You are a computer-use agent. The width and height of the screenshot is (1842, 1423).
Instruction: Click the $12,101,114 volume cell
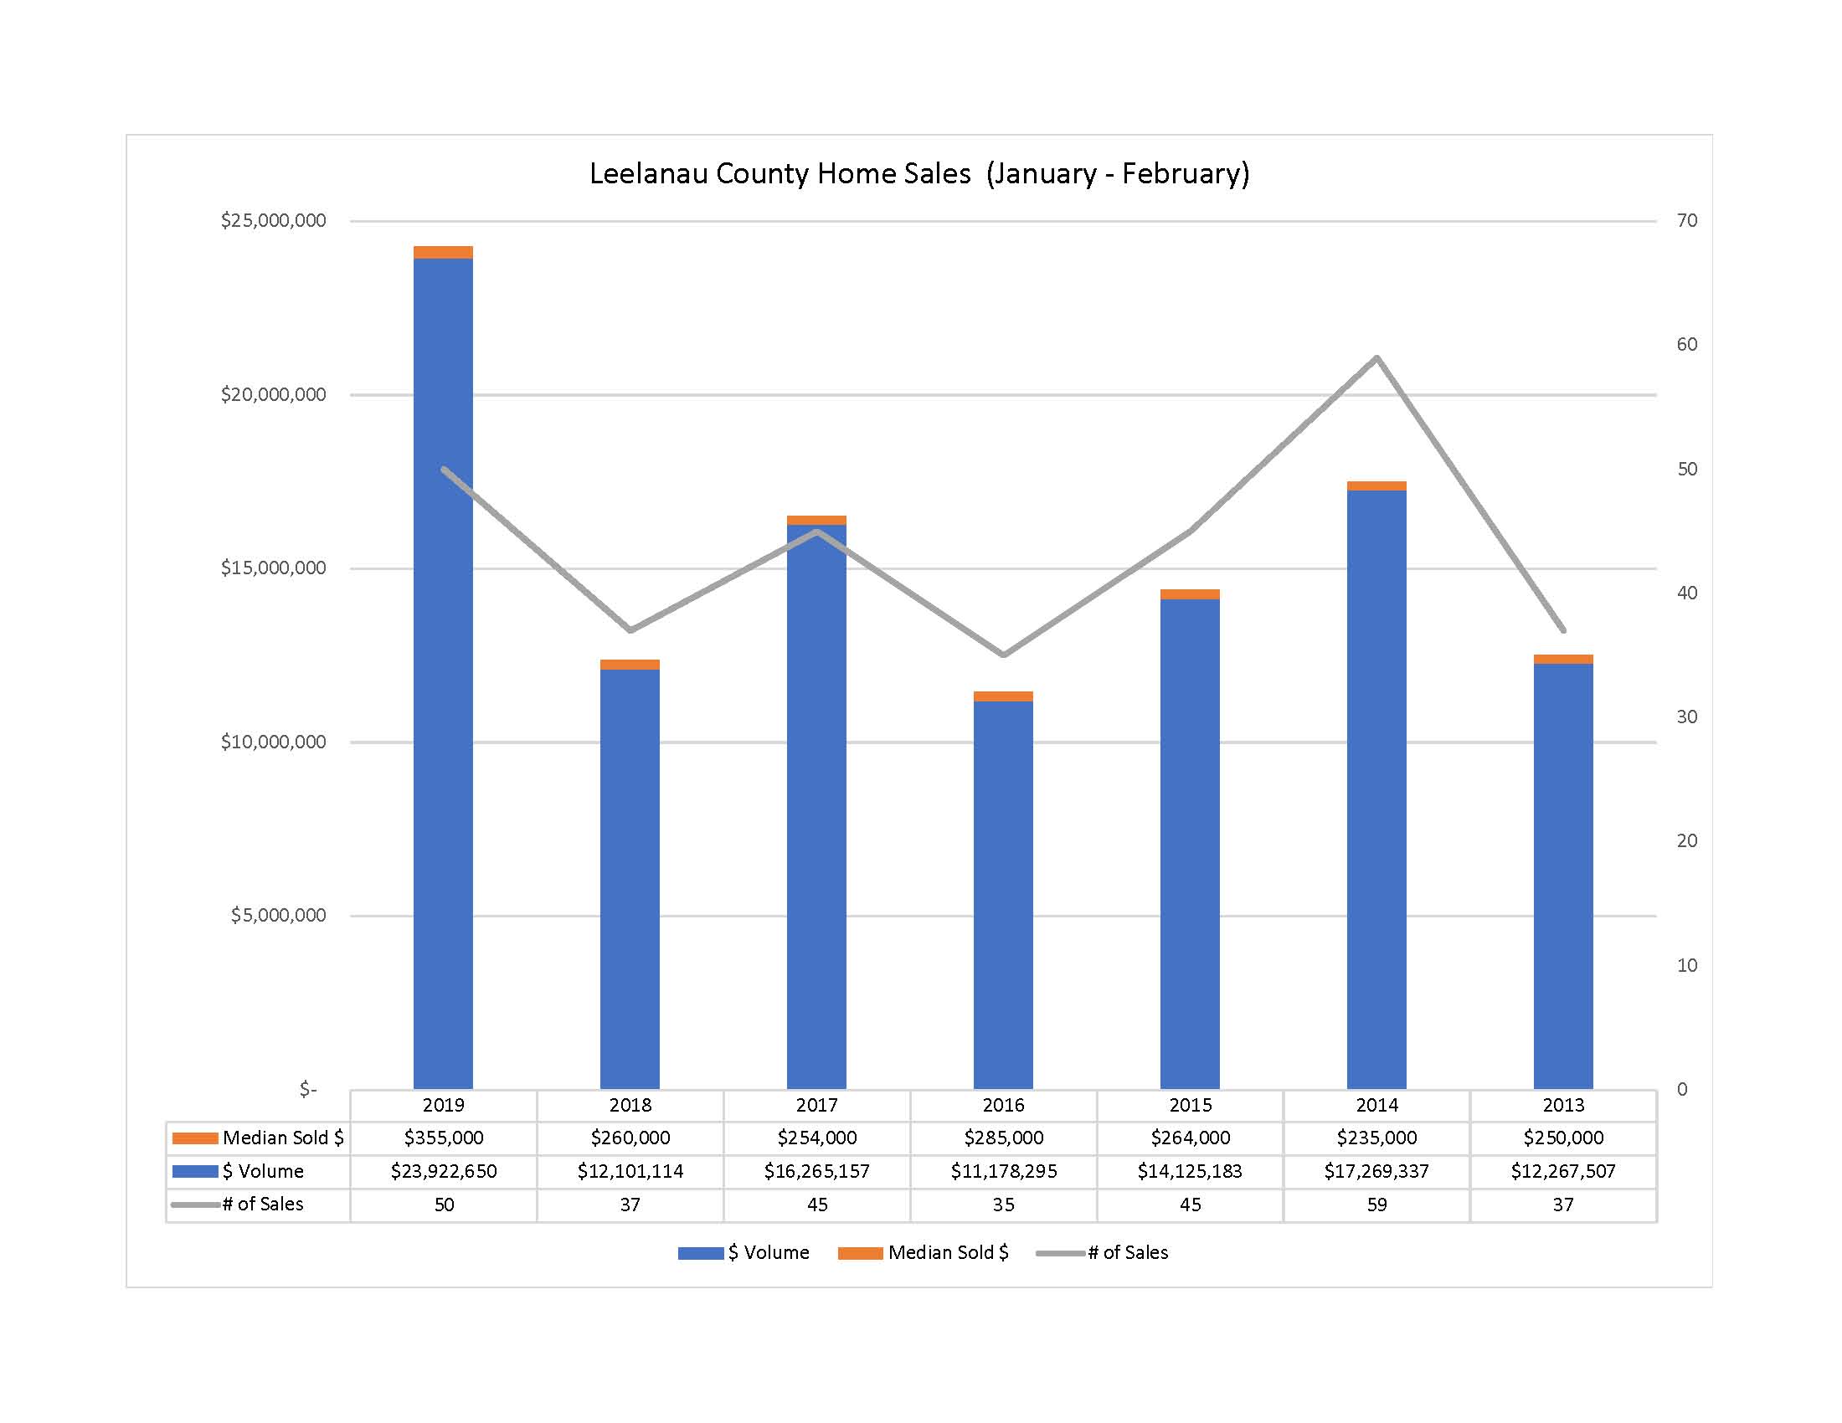point(630,1171)
